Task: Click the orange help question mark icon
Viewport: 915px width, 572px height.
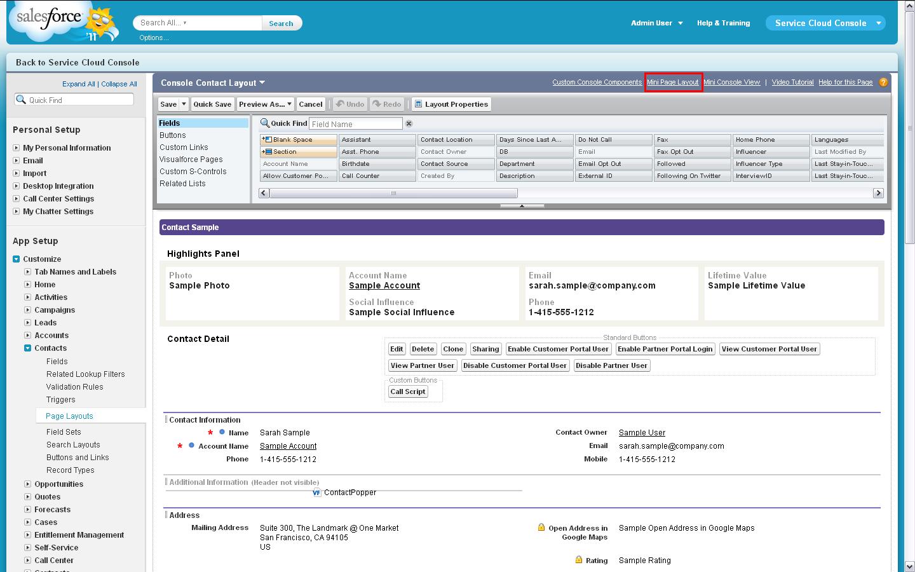Action: click(x=883, y=83)
